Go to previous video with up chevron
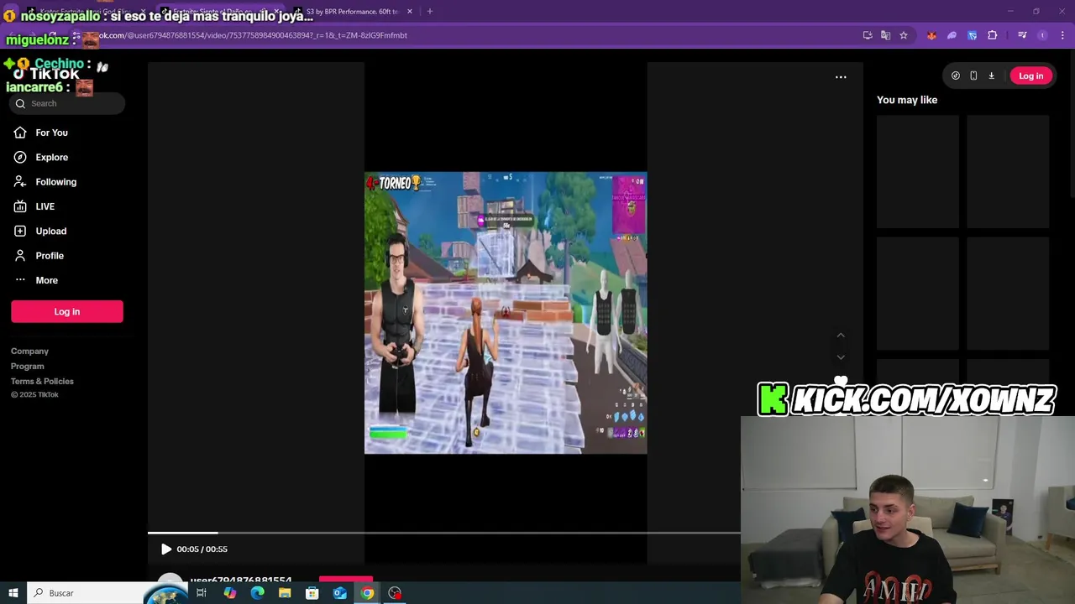This screenshot has width=1075, height=604. point(841,335)
